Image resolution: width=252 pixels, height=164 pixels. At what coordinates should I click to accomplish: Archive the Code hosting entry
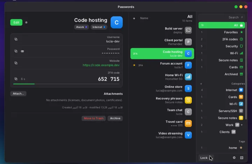pos(115,118)
